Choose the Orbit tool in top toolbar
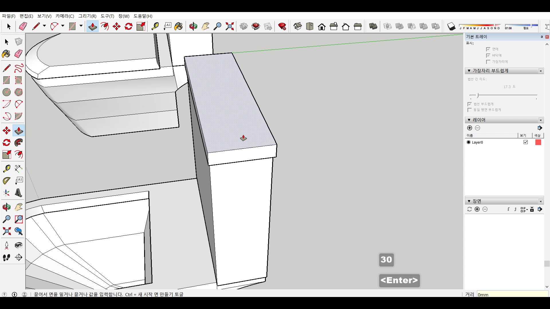Image resolution: width=550 pixels, height=309 pixels. click(193, 27)
